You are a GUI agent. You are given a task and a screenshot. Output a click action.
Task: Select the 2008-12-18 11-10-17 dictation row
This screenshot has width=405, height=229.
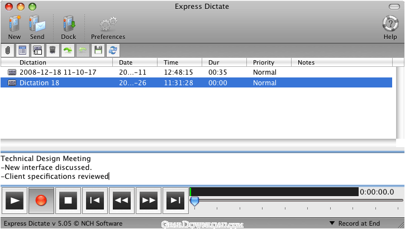coord(196,72)
